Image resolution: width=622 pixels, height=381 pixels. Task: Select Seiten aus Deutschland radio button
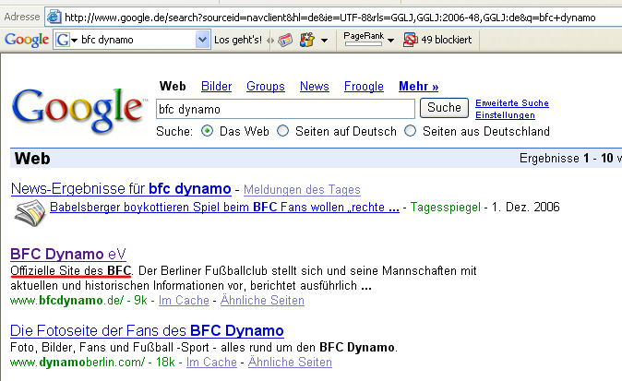point(410,131)
